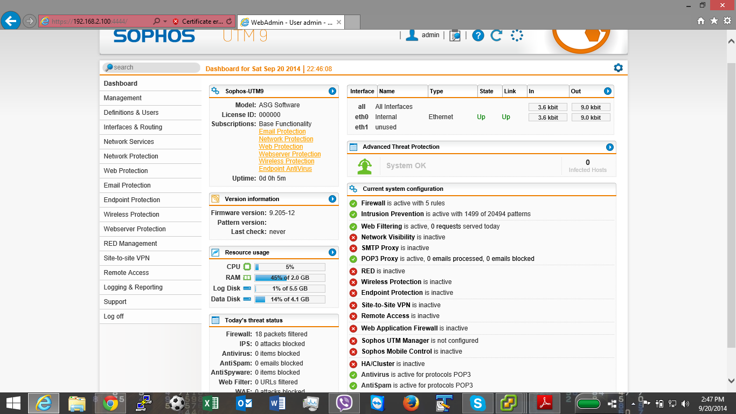Expand the interface table arrow button
The height and width of the screenshot is (414, 736).
coord(608,91)
